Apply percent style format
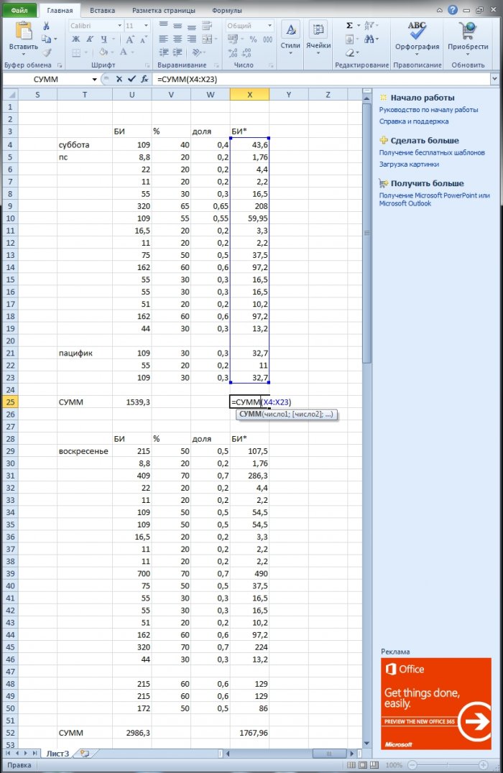This screenshot has width=503, height=773. coord(253,39)
